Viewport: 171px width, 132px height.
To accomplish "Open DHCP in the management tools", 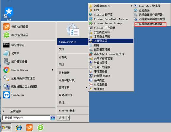I will click(x=111, y=10).
